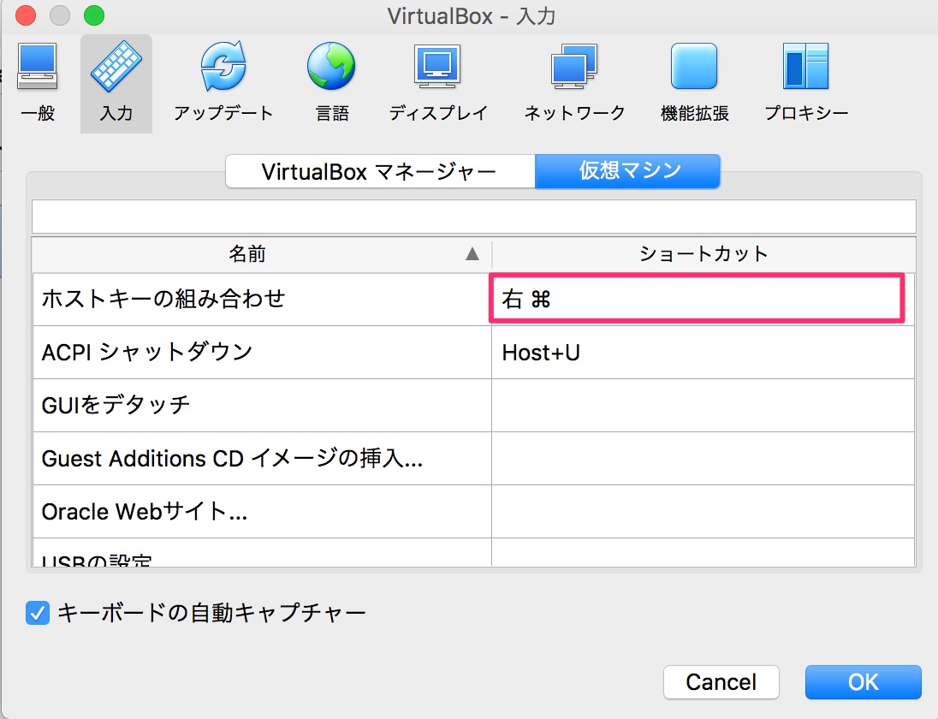Open the 機能拡張 (Extensions) settings icon
The image size is (938, 719).
(x=693, y=81)
